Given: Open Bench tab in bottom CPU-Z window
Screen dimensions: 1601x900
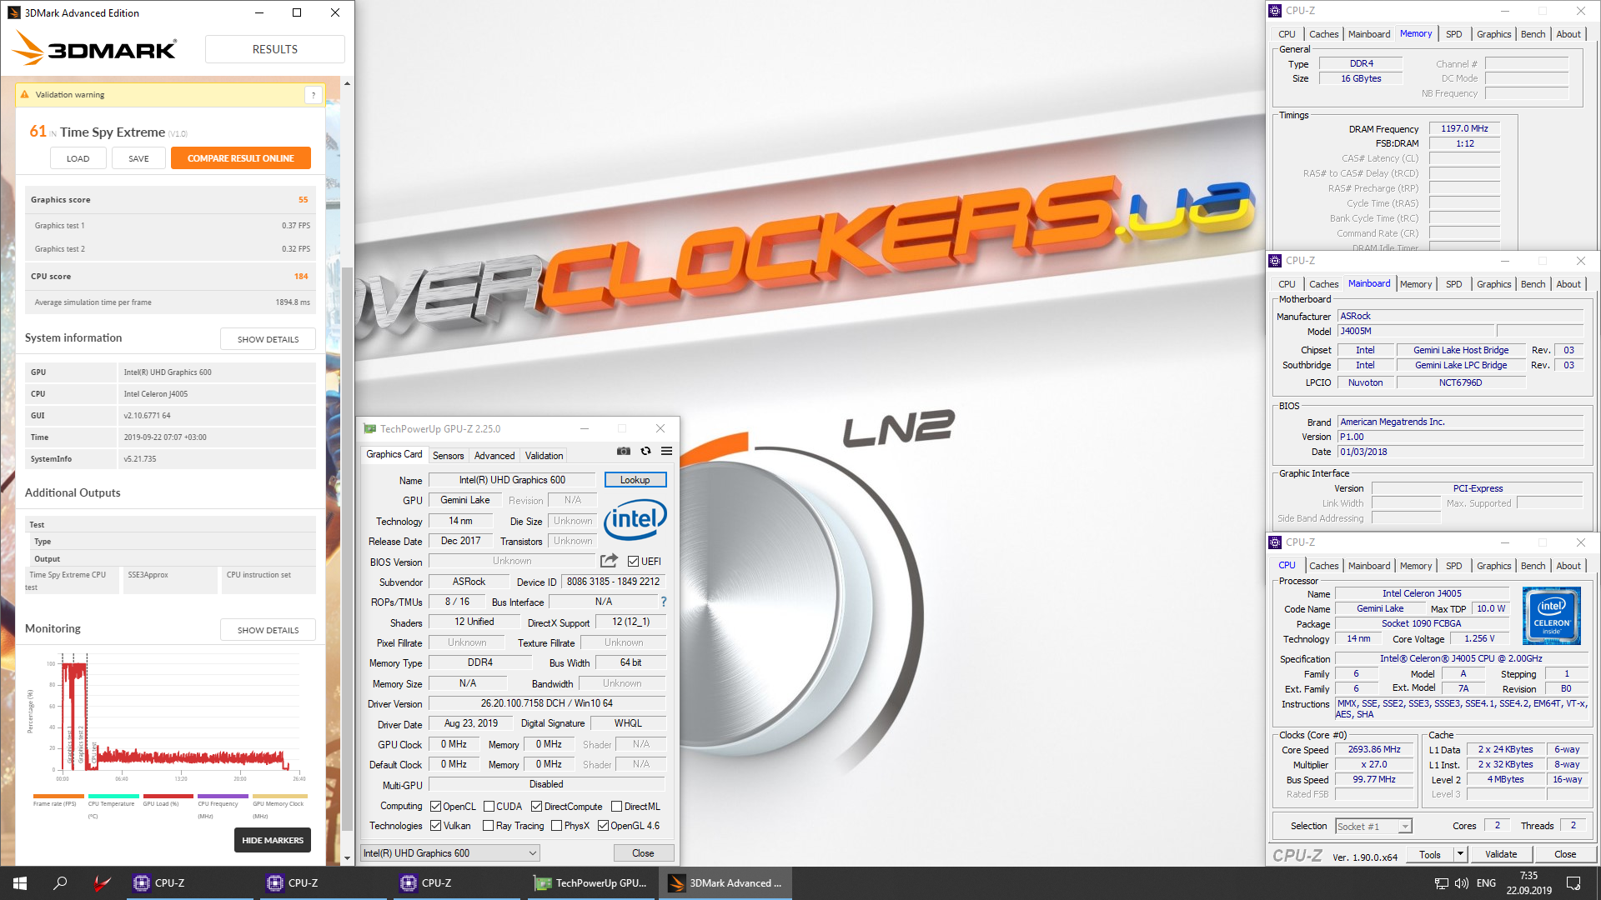Looking at the screenshot, I should (x=1533, y=566).
